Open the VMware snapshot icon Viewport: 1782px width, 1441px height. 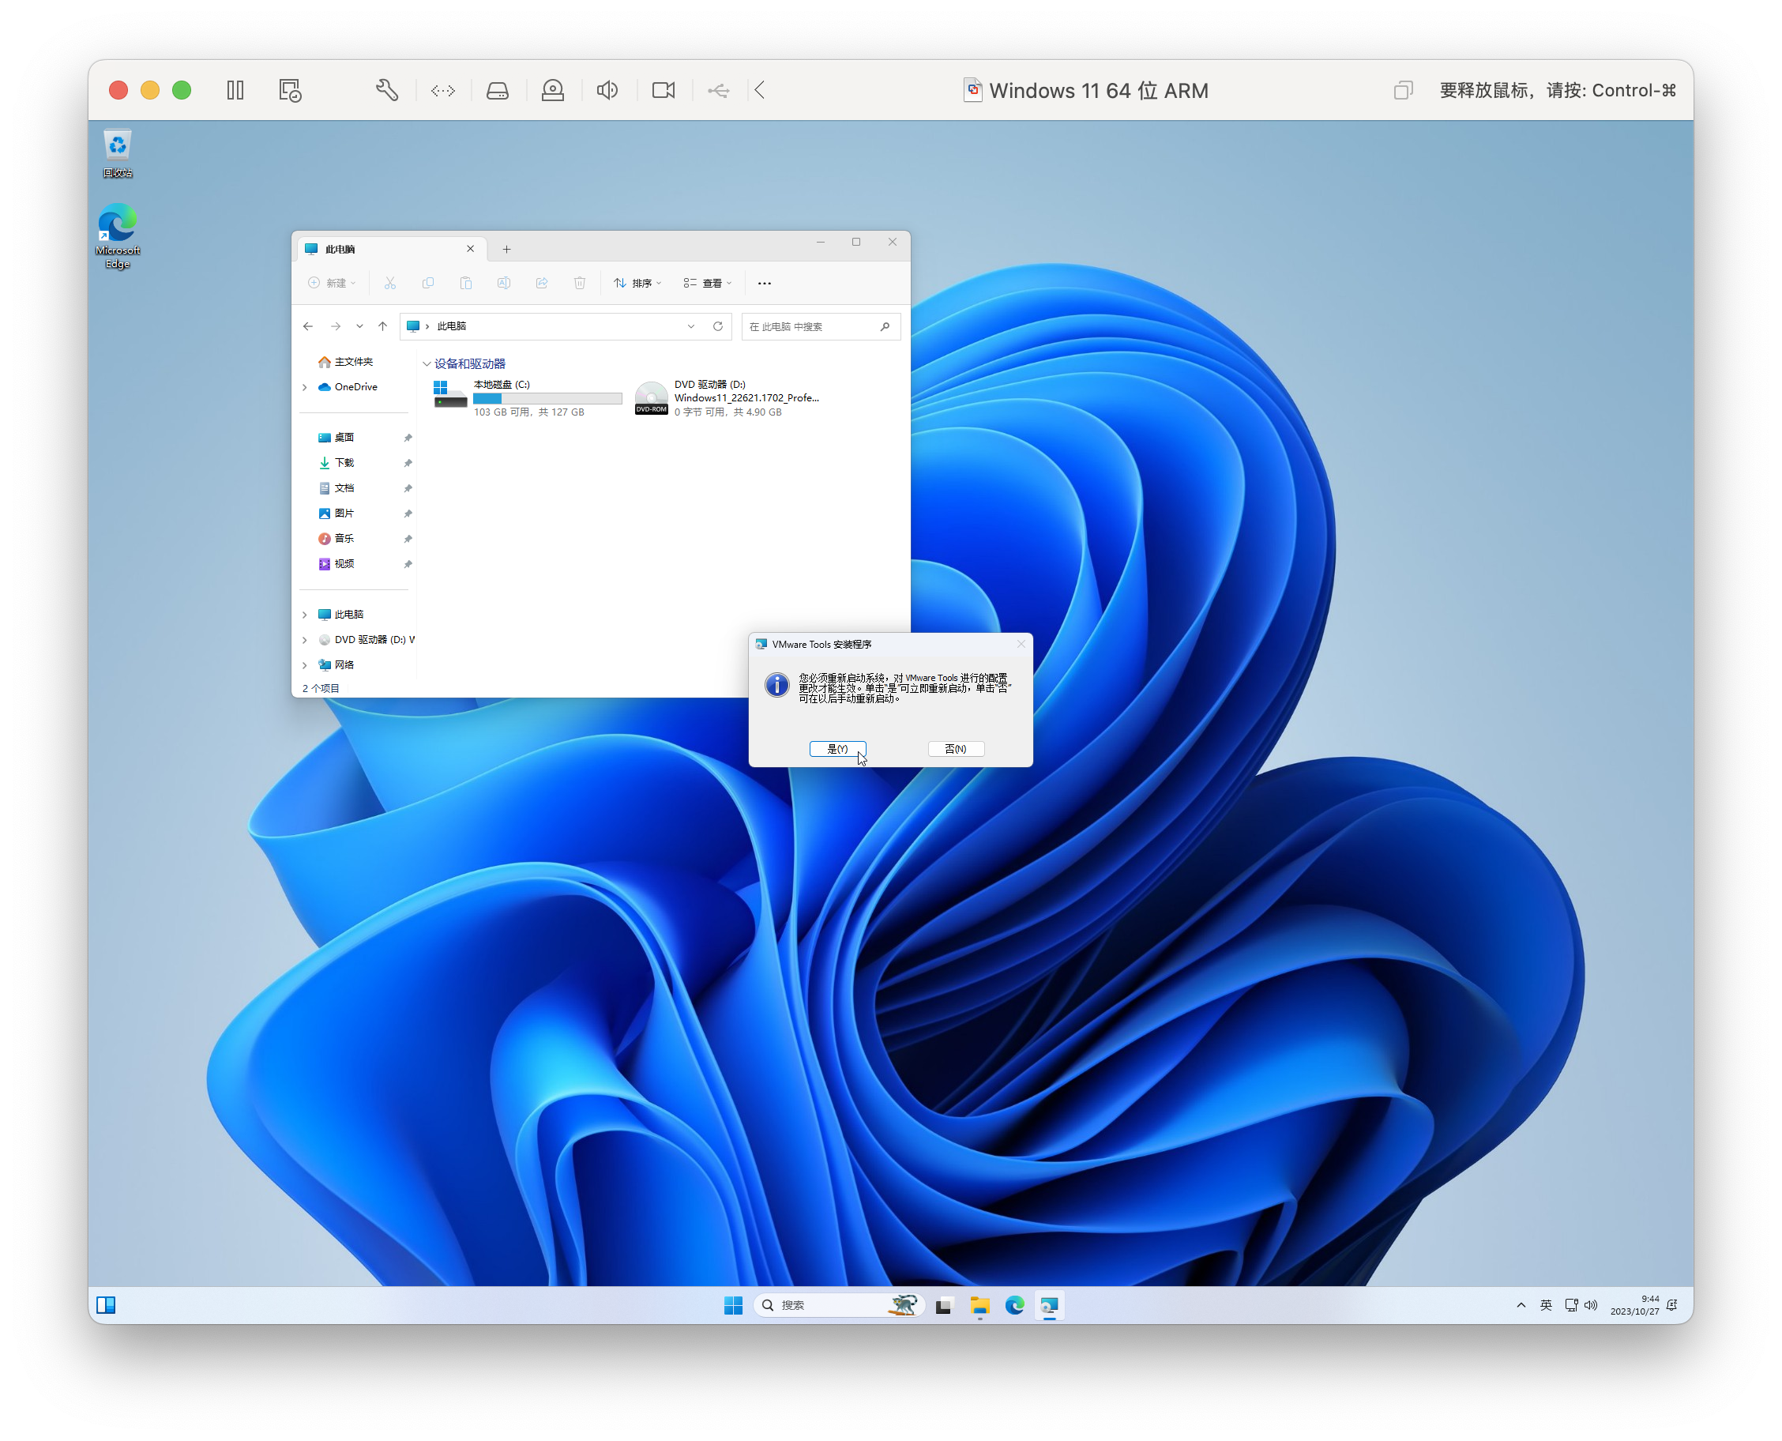(290, 91)
